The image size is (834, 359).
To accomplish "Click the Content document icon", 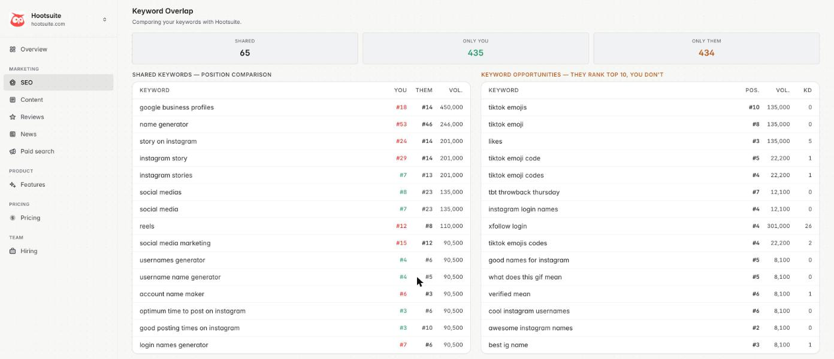I will 13,100.
